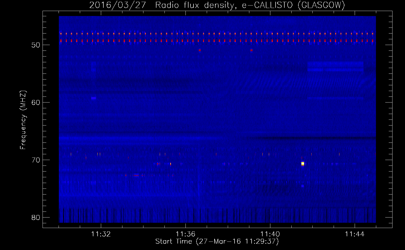Click the light blue rectangular patch near 54 MHz
Image resolution: width=405 pixels, height=250 pixels.
click(335, 66)
